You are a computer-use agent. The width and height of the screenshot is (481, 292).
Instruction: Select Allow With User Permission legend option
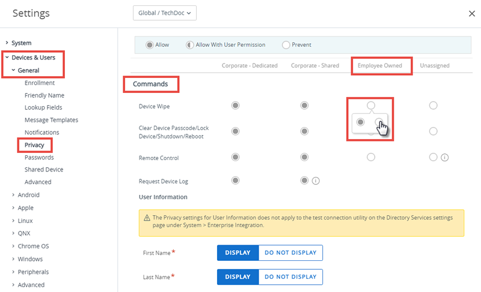[190, 45]
